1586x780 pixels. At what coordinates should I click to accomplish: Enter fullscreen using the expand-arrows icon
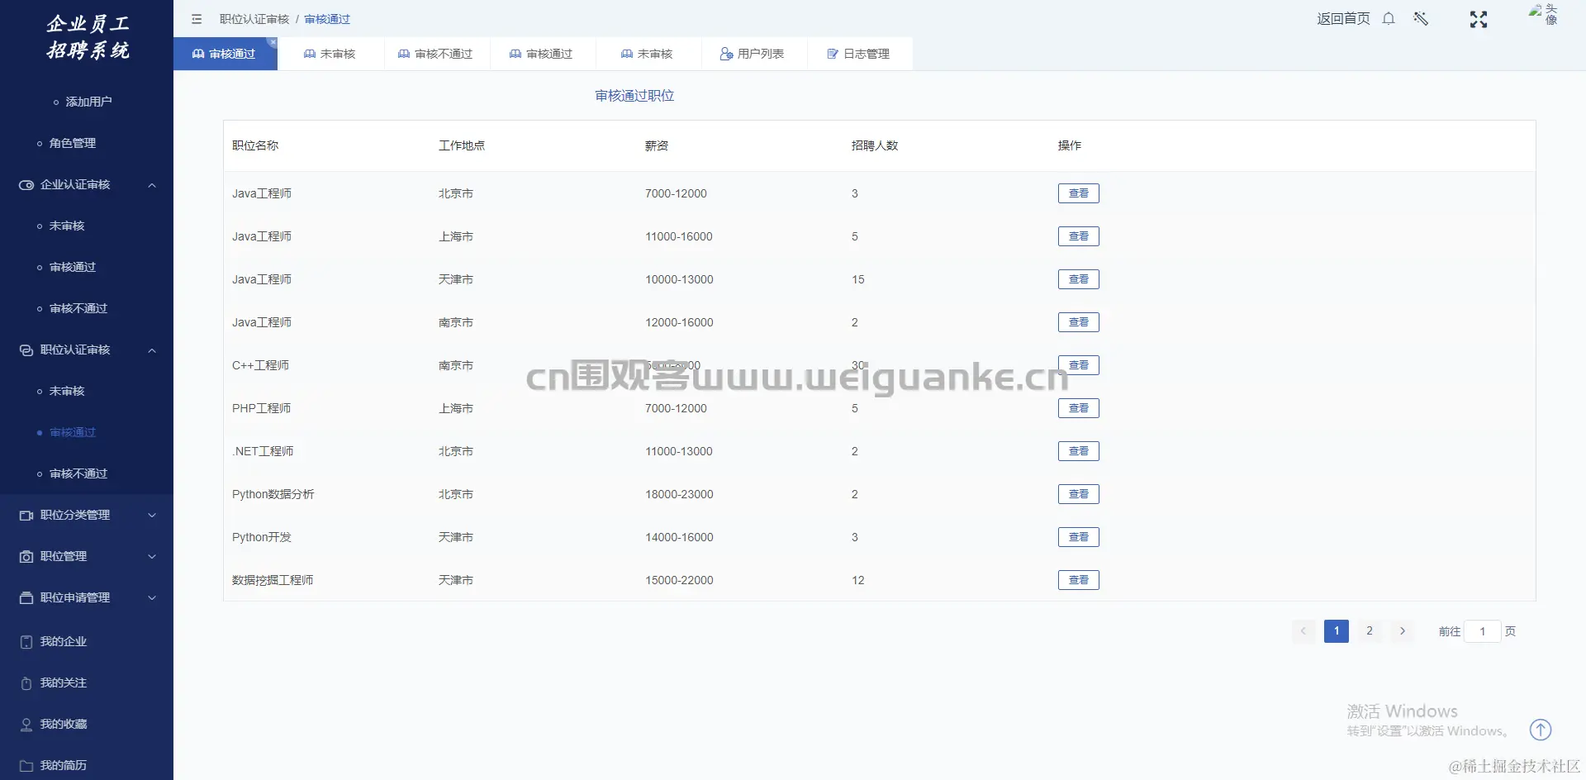click(x=1479, y=20)
